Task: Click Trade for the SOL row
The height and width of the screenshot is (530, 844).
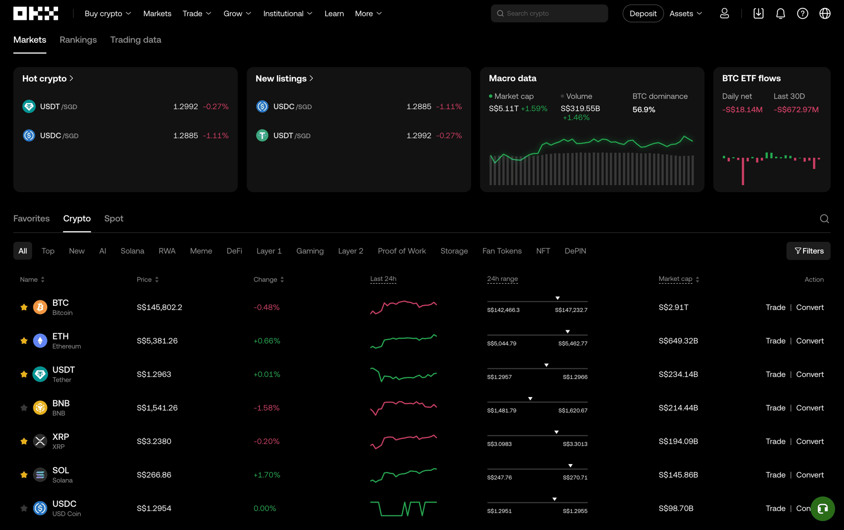Action: click(775, 475)
